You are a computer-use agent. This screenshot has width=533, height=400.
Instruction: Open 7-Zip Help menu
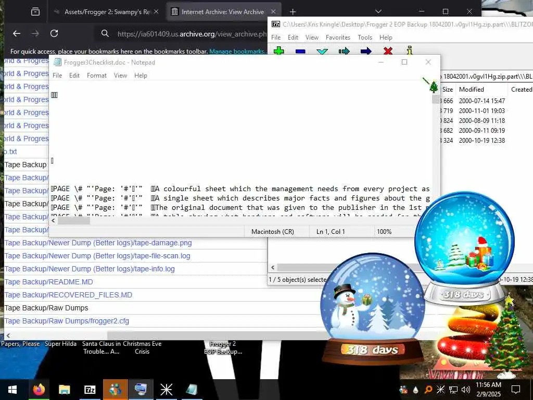(x=386, y=37)
